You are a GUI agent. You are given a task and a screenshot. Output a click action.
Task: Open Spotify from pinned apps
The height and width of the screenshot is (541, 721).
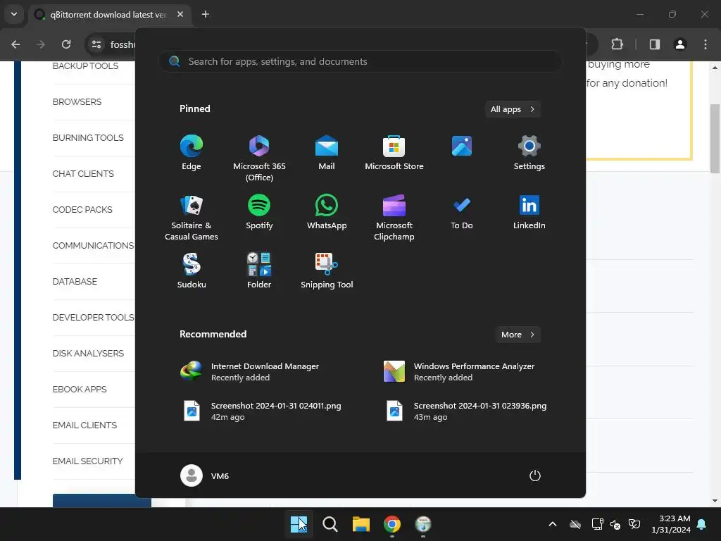(x=259, y=212)
